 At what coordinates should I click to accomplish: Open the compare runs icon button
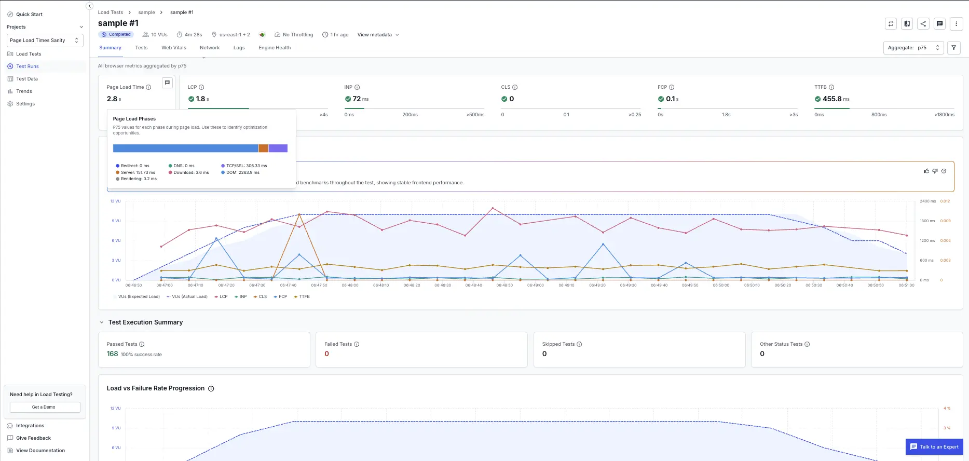coord(907,23)
